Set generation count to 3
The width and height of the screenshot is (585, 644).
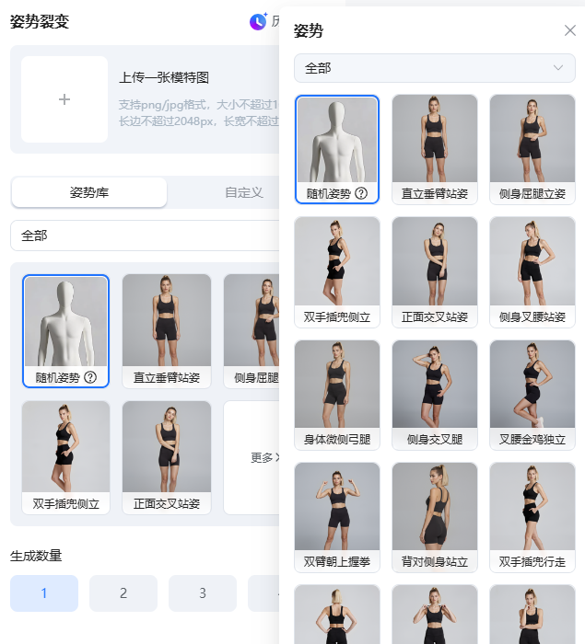coord(203,593)
